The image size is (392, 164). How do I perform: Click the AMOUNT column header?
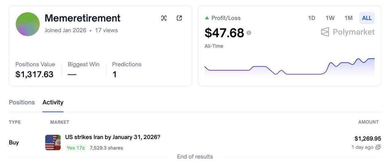368,122
